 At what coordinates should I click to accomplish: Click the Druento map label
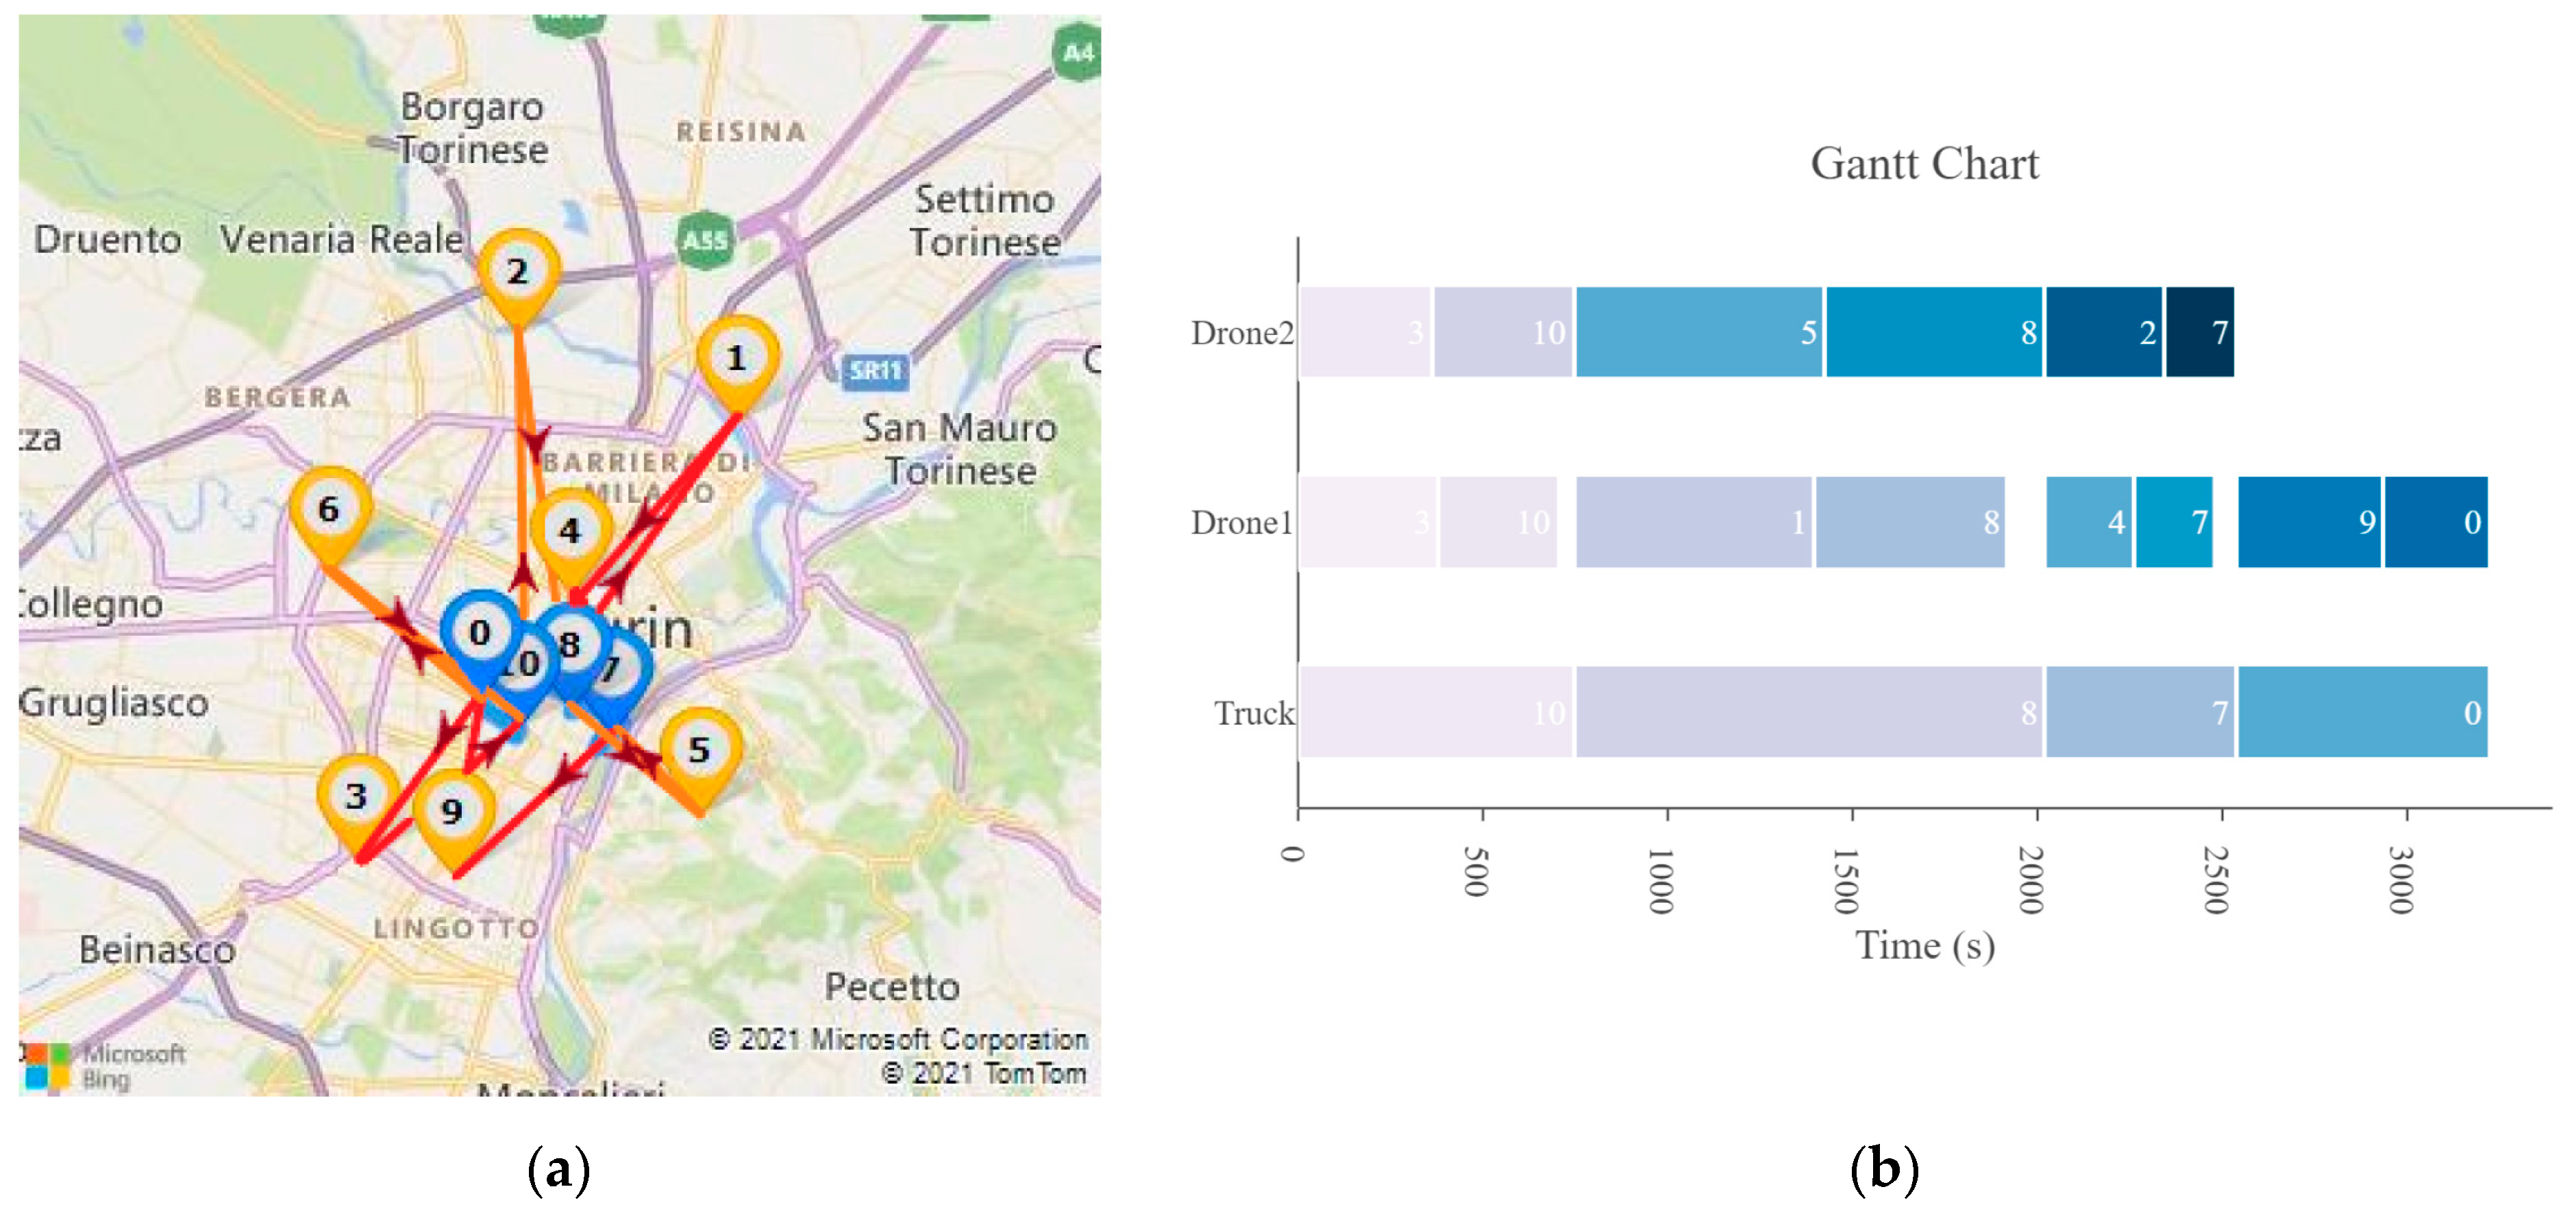pyautogui.click(x=108, y=239)
